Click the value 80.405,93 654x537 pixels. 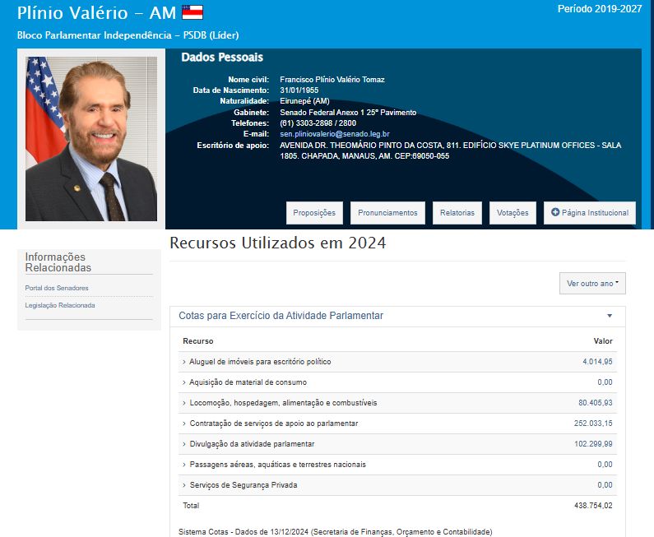(596, 403)
